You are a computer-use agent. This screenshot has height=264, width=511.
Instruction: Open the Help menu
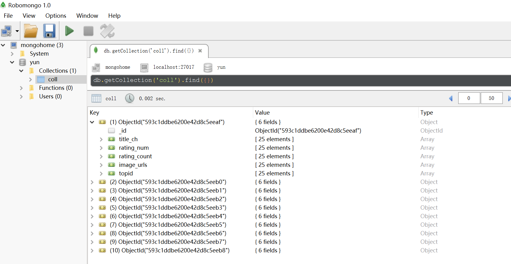pos(114,16)
